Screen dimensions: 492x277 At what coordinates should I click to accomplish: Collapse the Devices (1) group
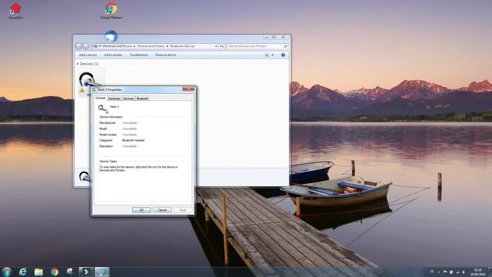(78, 64)
